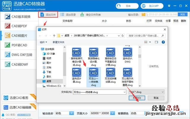Screen dimensions: 190x119
Task: Toggle the preview pane icon
Action: click(x=156, y=42)
